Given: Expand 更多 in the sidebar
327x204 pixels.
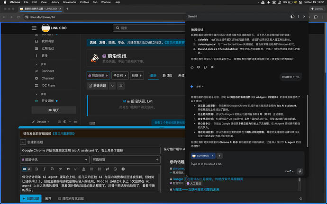Looking at the screenshot, I should click(x=45, y=56).
